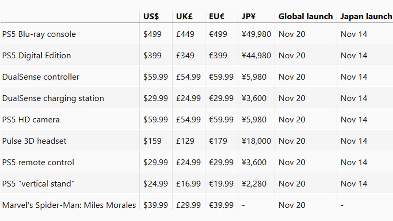Click the £16.99 vertical stand price
Image resolution: width=393 pixels, height=221 pixels.
(x=188, y=184)
